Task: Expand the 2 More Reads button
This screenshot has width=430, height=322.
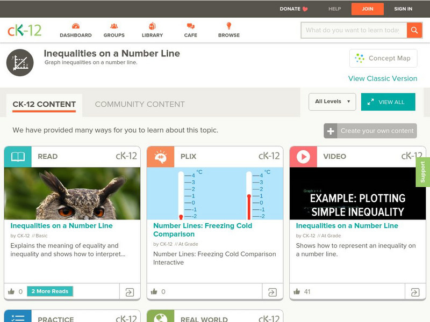Action: pos(50,291)
